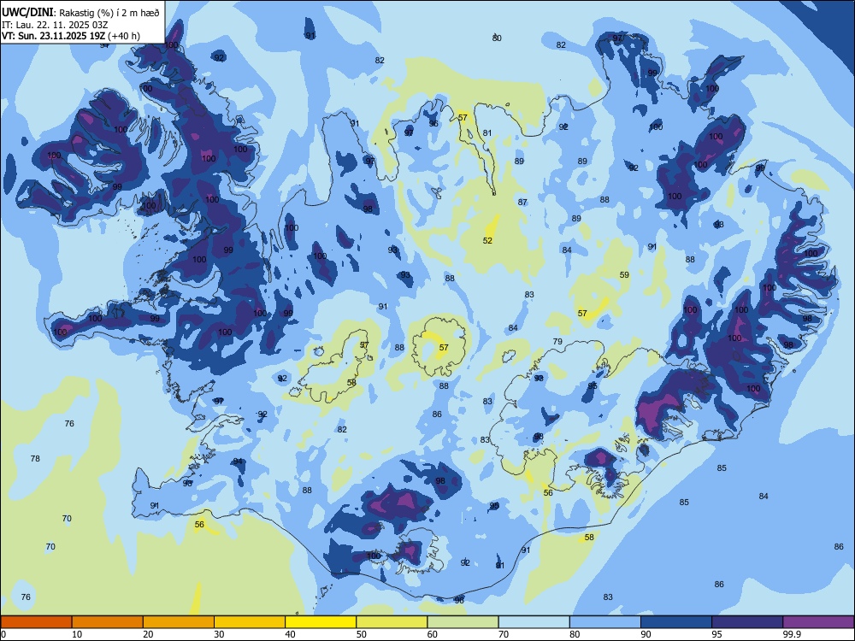The height and width of the screenshot is (641, 855).
Task: Click the legend tick label 99.9
Action: [791, 634]
